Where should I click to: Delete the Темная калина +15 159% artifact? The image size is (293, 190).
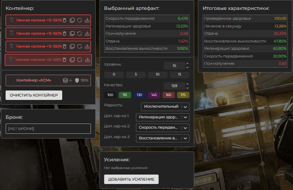64,60
